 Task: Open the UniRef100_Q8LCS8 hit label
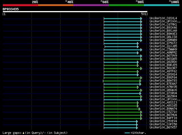163,37
